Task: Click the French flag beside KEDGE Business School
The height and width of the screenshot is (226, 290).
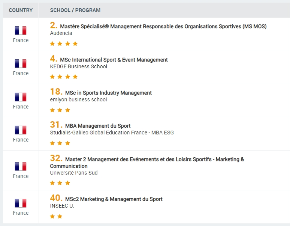Action: 21,64
